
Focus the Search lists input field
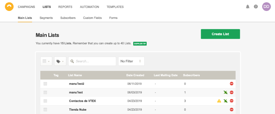pos(92,61)
